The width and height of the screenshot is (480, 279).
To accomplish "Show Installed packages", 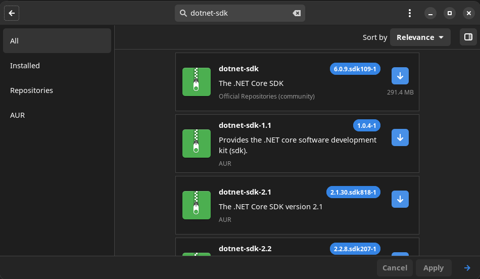I will [x=57, y=66].
